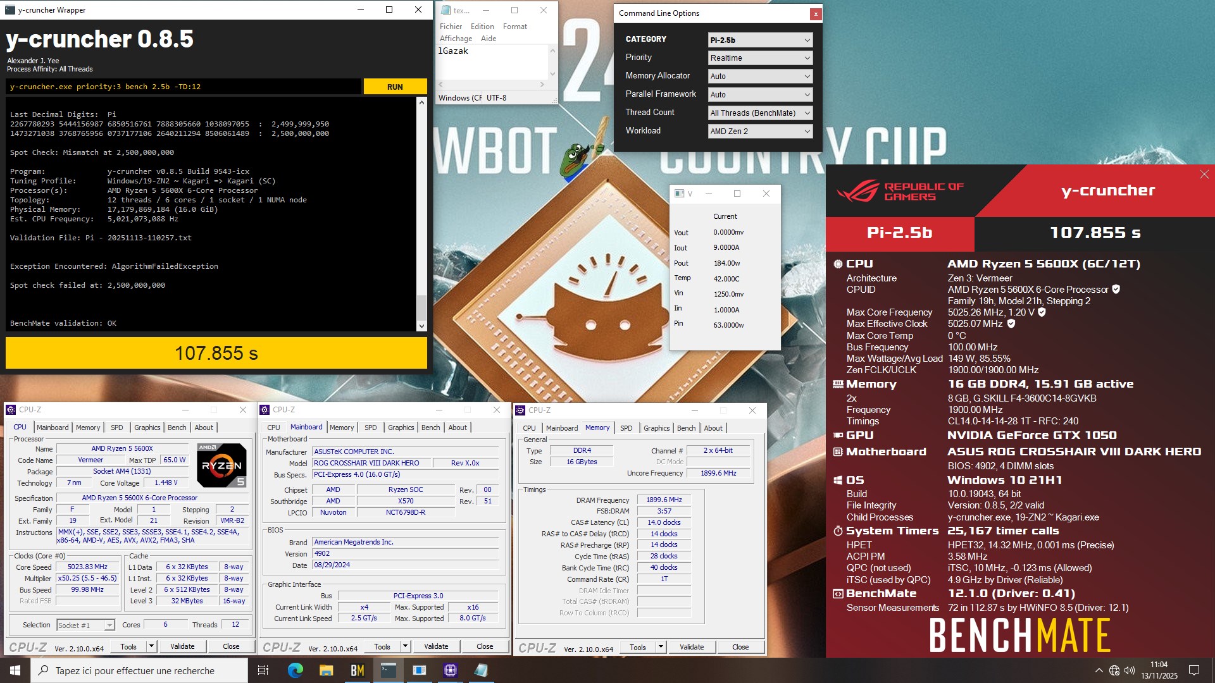Launch Microsoft Edge from the taskbar
Image resolution: width=1215 pixels, height=683 pixels.
click(295, 670)
